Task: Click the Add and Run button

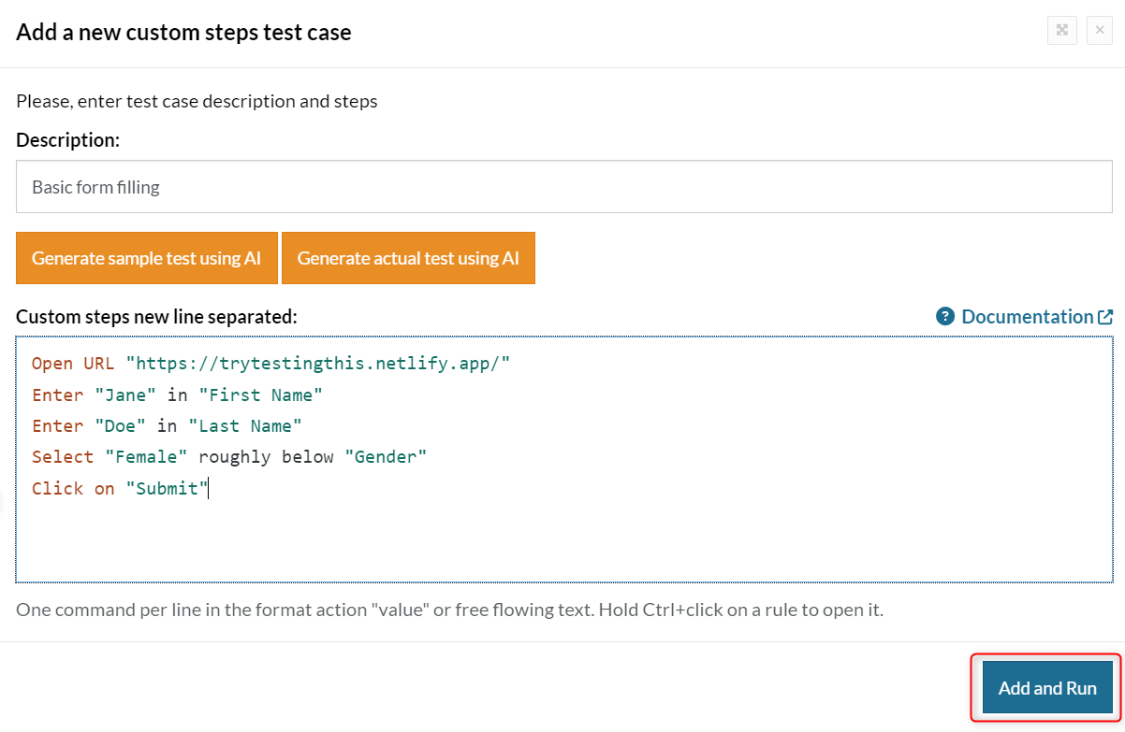Action: click(1046, 688)
